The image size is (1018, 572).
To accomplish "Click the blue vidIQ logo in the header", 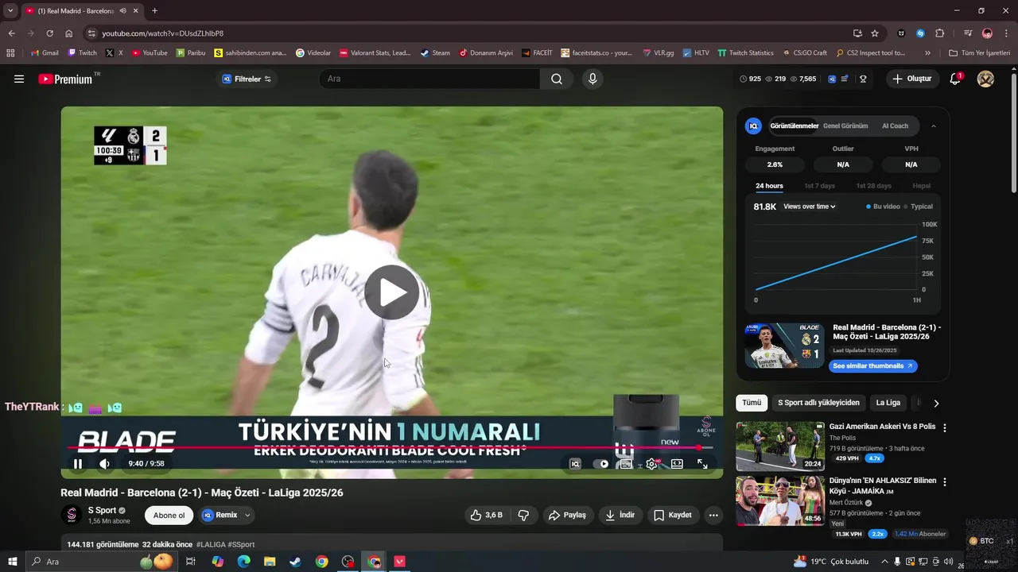I will pyautogui.click(x=832, y=79).
